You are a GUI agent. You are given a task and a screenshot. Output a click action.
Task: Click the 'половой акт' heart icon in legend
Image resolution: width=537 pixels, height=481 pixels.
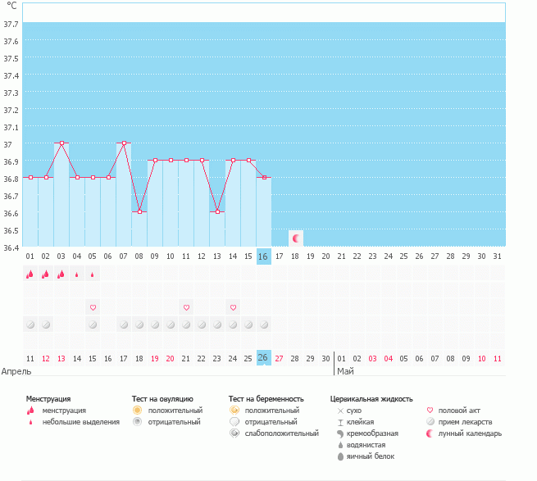click(431, 410)
